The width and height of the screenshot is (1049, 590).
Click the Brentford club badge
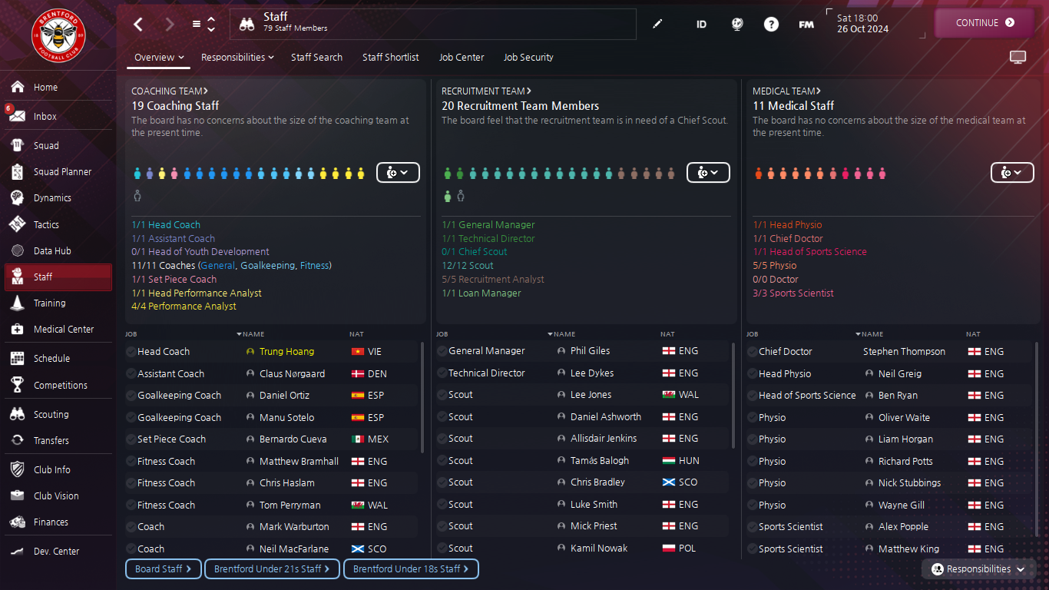pos(58,35)
